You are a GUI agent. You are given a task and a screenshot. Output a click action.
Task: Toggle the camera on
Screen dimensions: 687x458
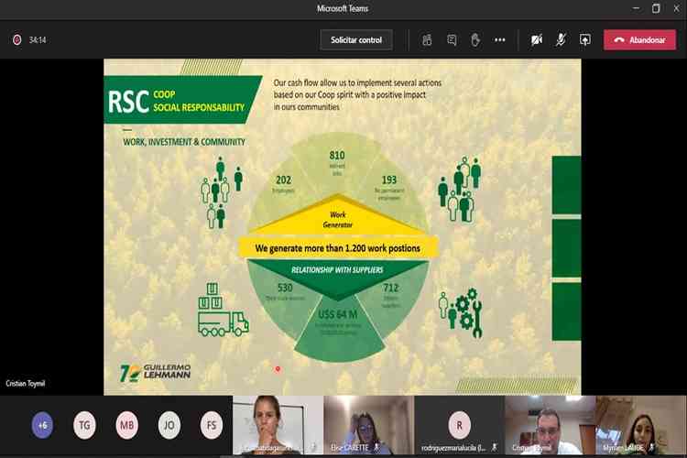coord(537,40)
